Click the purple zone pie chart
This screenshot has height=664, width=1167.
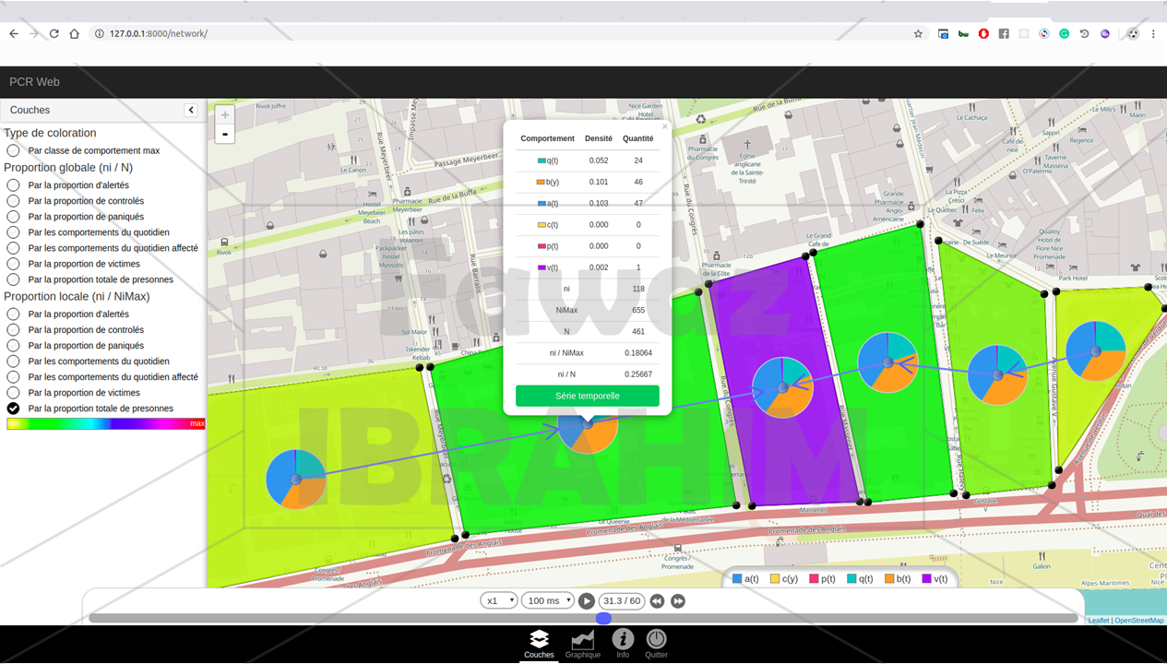click(782, 387)
